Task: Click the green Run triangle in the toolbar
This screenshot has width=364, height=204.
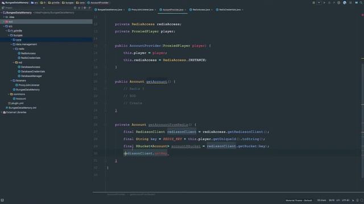Action: [324, 2]
